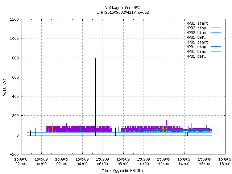Click the 150909 08:00 x-axis label
This screenshot has width=232, height=174.
click(x=123, y=162)
